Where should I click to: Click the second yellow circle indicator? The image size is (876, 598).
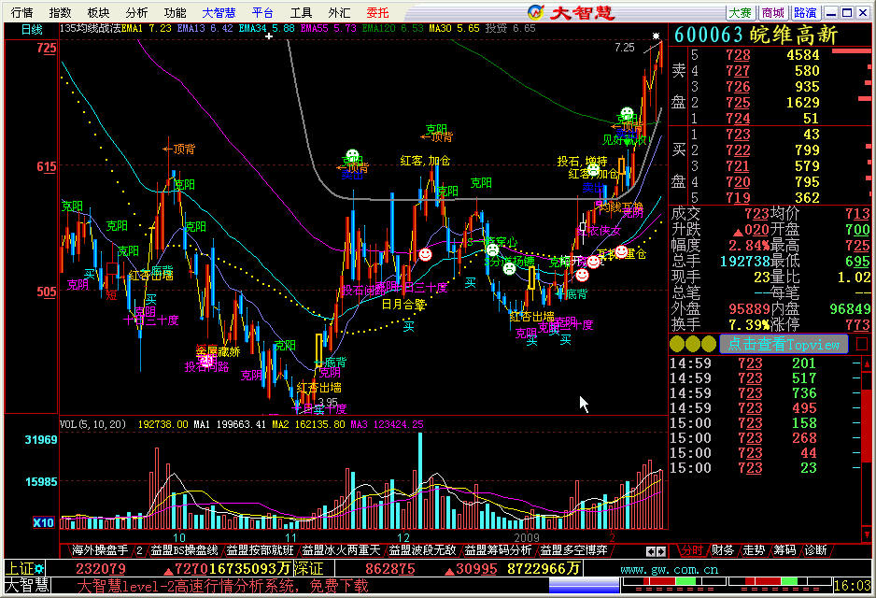coord(693,344)
